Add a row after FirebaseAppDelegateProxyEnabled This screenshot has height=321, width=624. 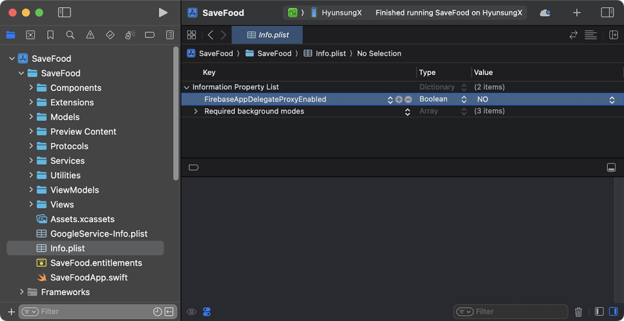399,99
